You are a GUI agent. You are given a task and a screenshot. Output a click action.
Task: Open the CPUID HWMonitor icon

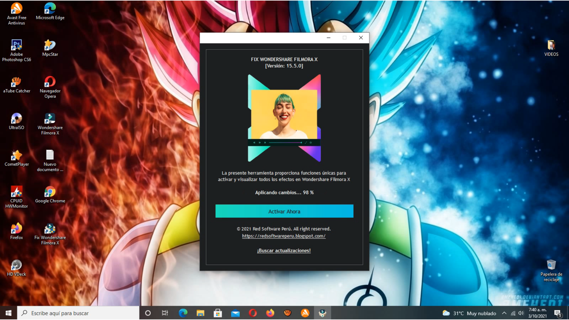[x=17, y=192]
